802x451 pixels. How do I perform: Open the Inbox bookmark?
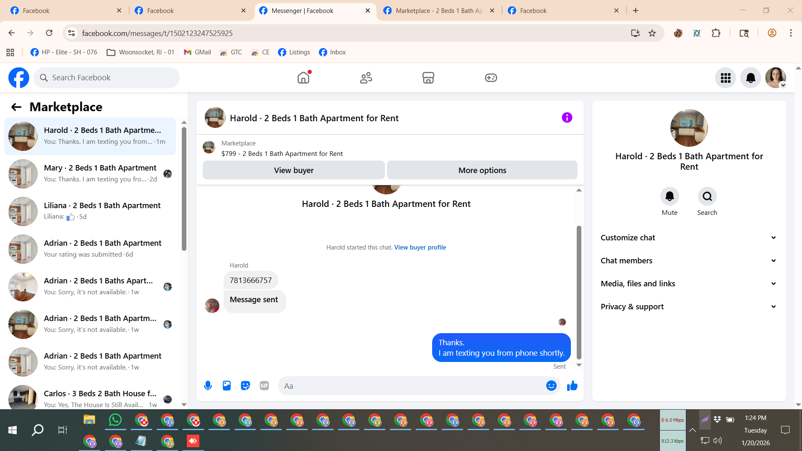[x=332, y=52]
